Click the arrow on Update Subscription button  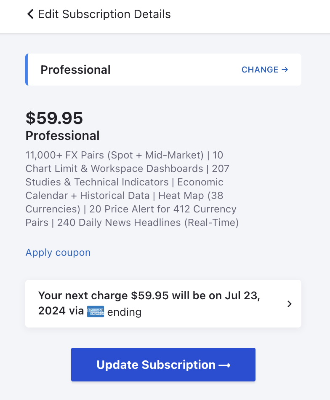(x=225, y=365)
